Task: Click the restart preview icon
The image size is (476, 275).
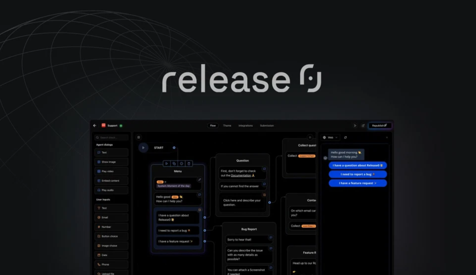Action: (x=345, y=137)
